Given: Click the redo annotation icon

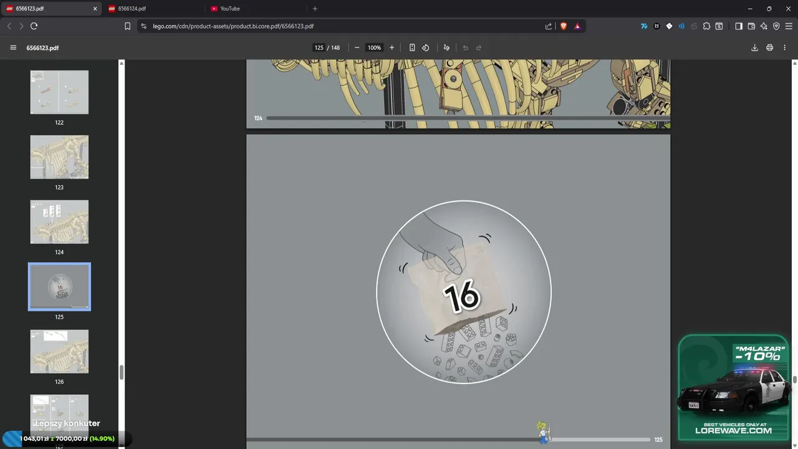Looking at the screenshot, I should tap(479, 47).
